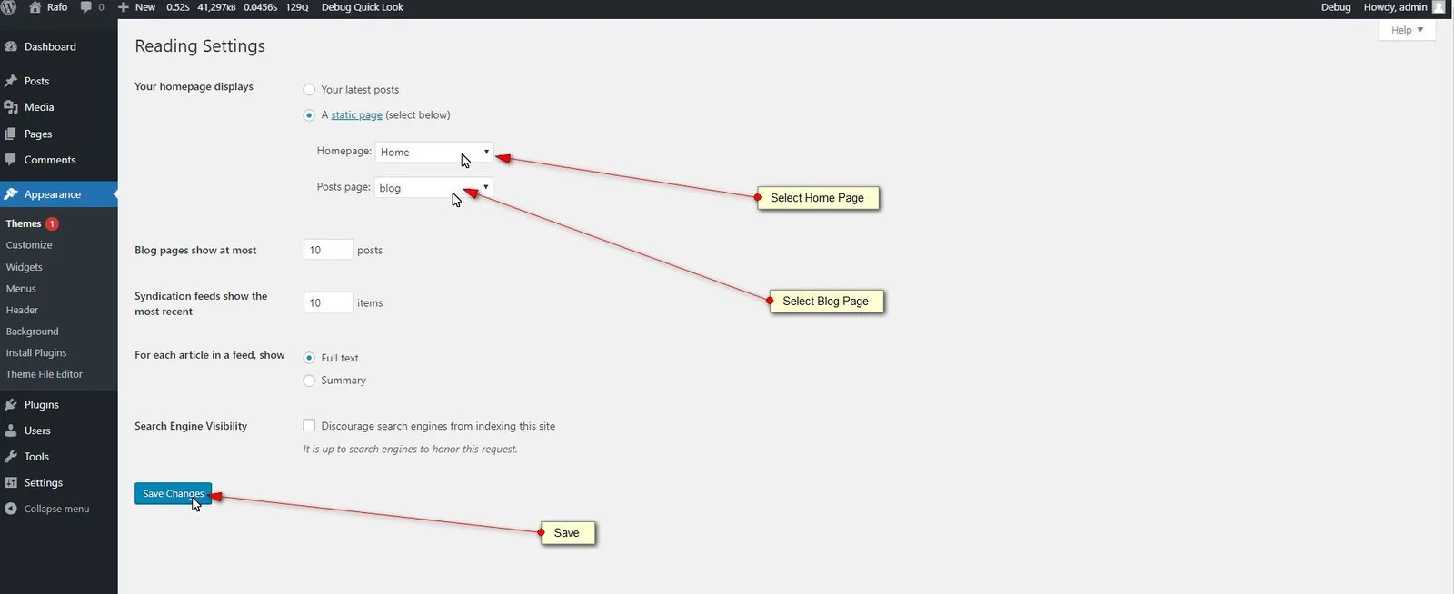Click the admin avatar icon
This screenshot has width=1454, height=594.
pos(1439,6)
